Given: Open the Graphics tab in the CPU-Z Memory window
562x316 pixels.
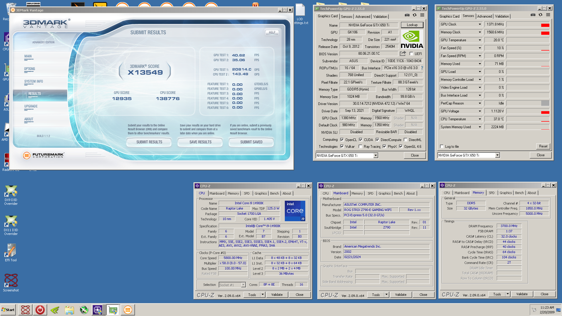Looking at the screenshot, I should (x=506, y=193).
